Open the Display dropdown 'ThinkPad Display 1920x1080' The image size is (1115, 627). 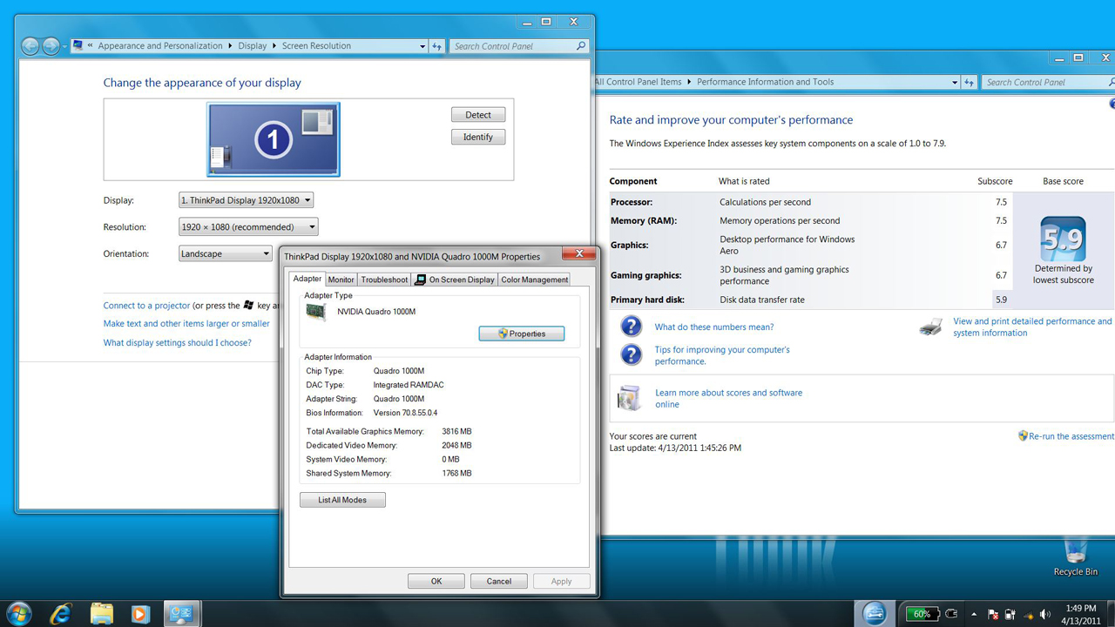coord(246,200)
